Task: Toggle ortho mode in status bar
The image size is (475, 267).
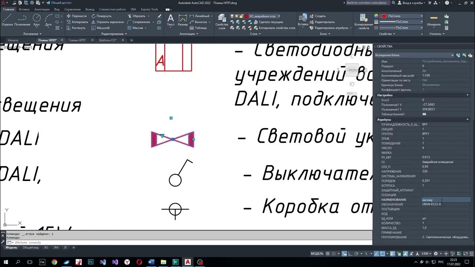Action: click(351, 254)
